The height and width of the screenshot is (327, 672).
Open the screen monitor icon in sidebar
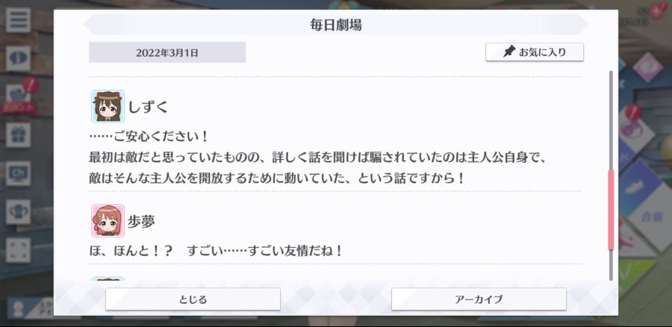(18, 173)
